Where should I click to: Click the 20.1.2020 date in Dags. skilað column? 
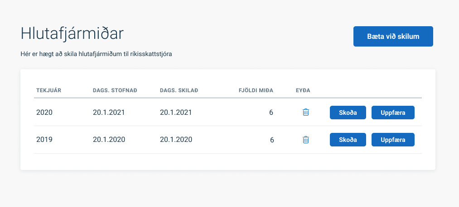click(x=176, y=140)
